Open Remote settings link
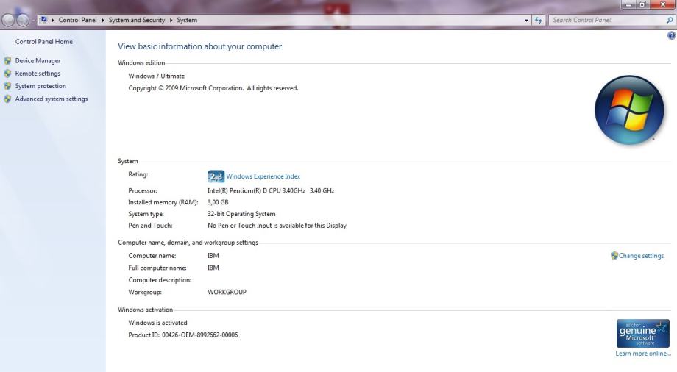Image resolution: width=677 pixels, height=372 pixels. [38, 74]
